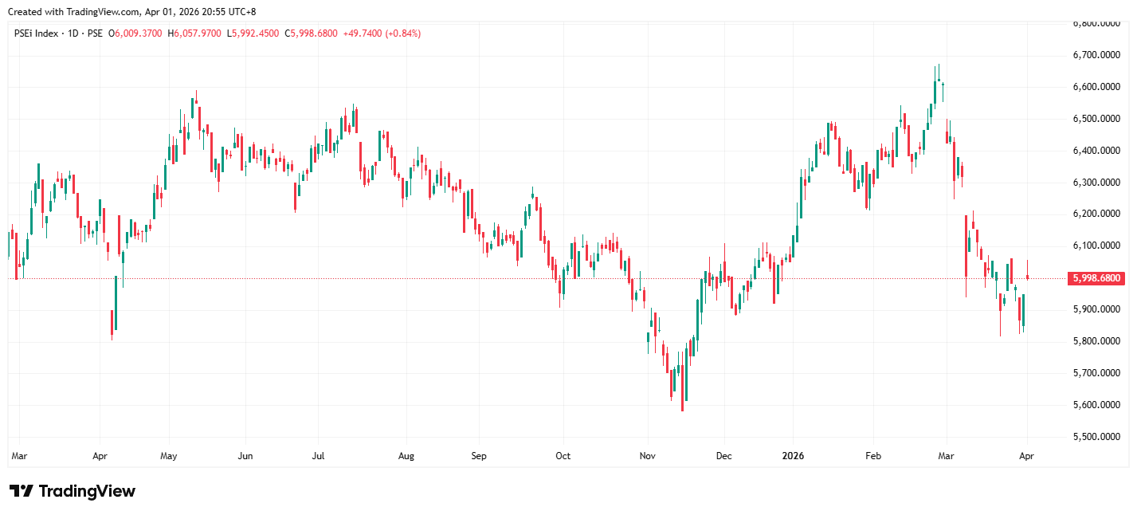Click the 5,700.0000 price axis label

coord(1097,373)
